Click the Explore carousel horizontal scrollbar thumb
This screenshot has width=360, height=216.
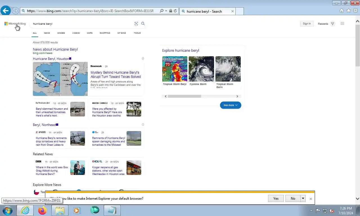coord(184,96)
